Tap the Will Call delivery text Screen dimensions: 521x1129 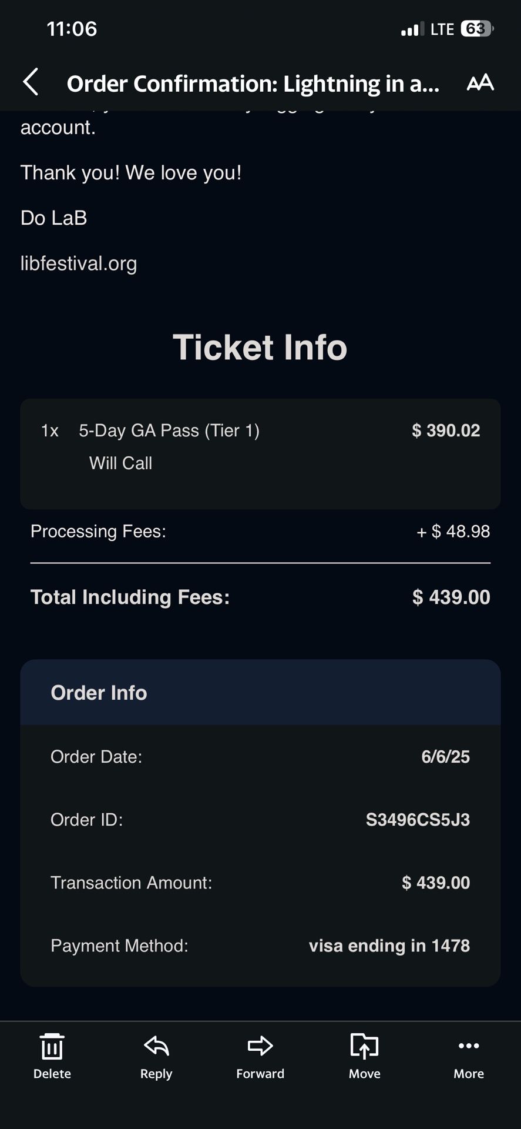(120, 463)
